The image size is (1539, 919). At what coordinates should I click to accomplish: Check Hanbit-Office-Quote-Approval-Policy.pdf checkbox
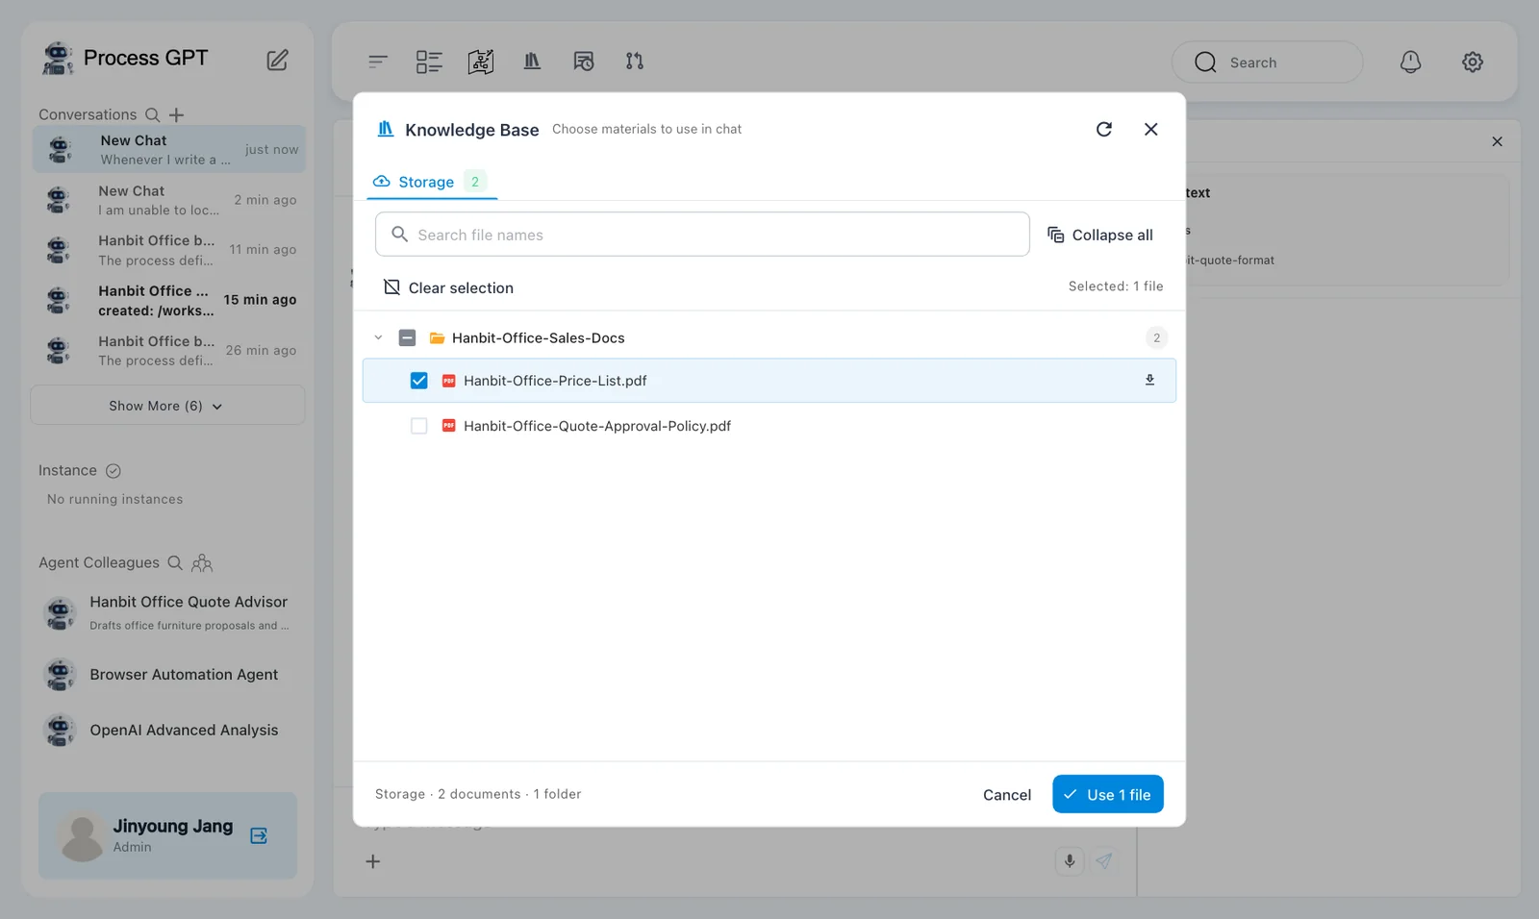click(418, 426)
